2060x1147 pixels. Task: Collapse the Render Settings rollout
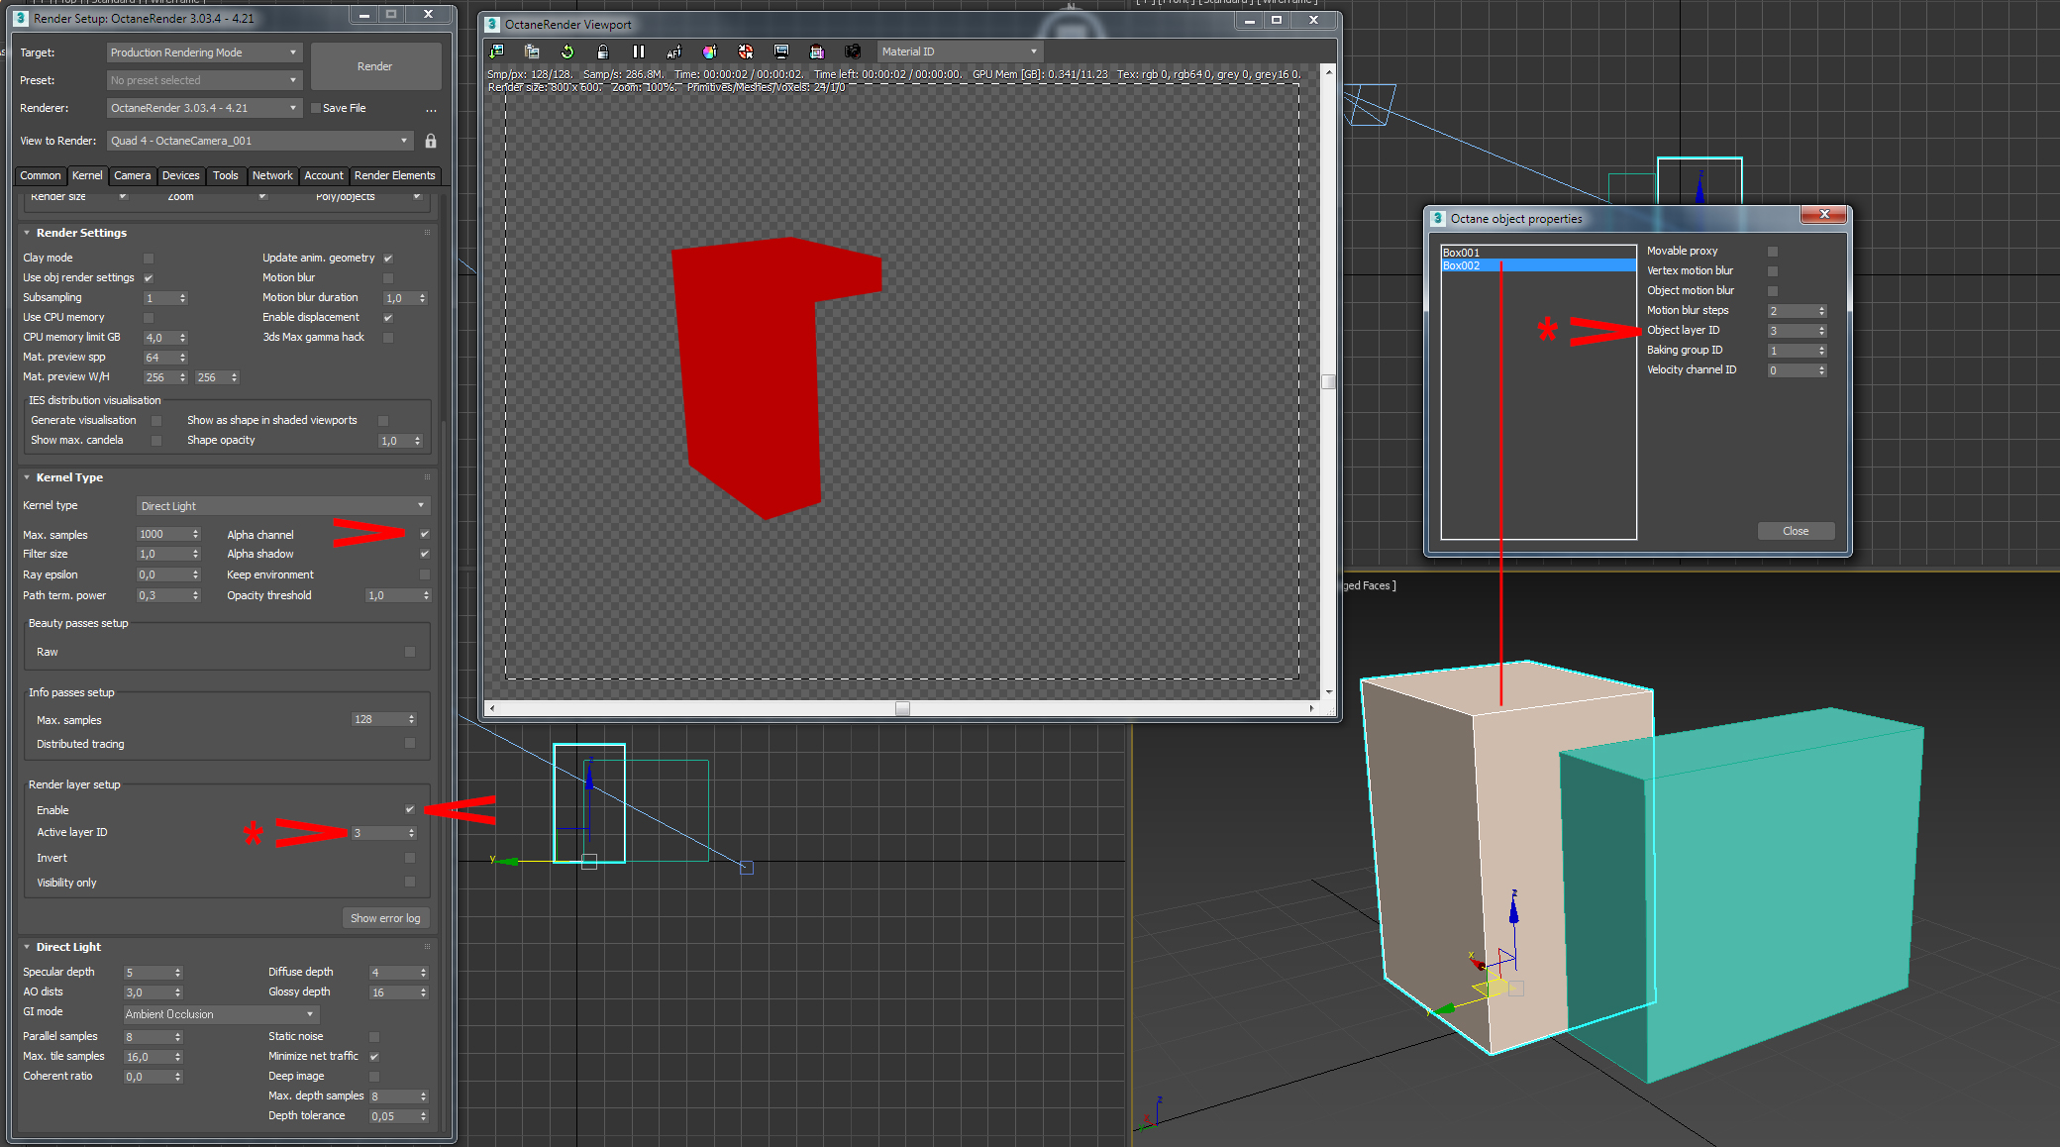pos(27,233)
